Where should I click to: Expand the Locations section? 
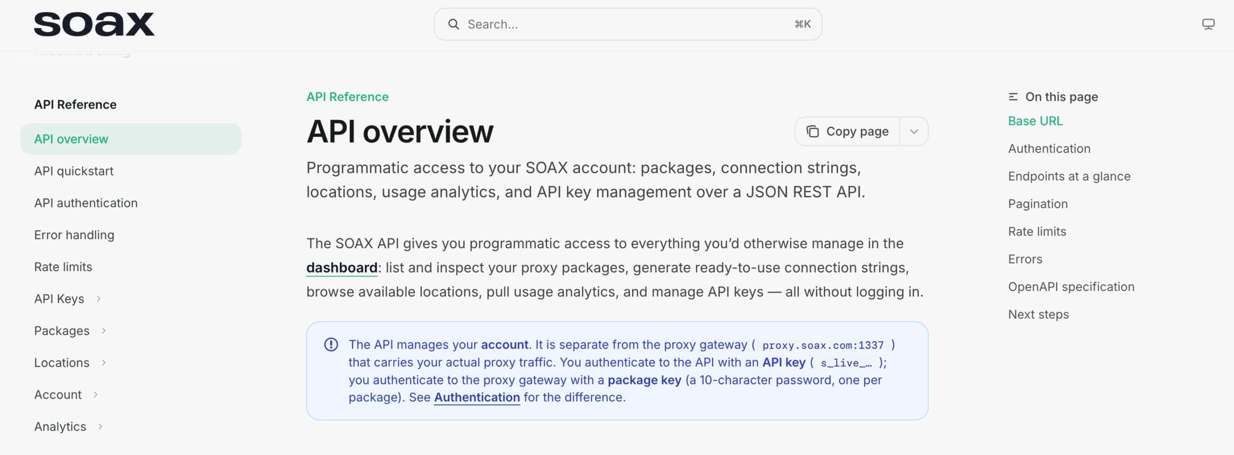[104, 362]
